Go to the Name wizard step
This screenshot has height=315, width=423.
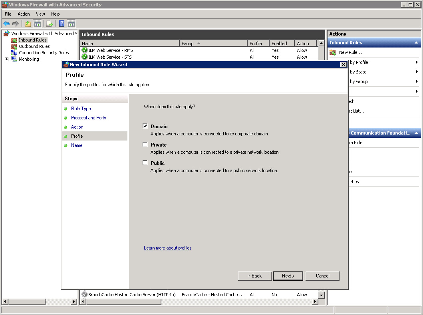[77, 145]
